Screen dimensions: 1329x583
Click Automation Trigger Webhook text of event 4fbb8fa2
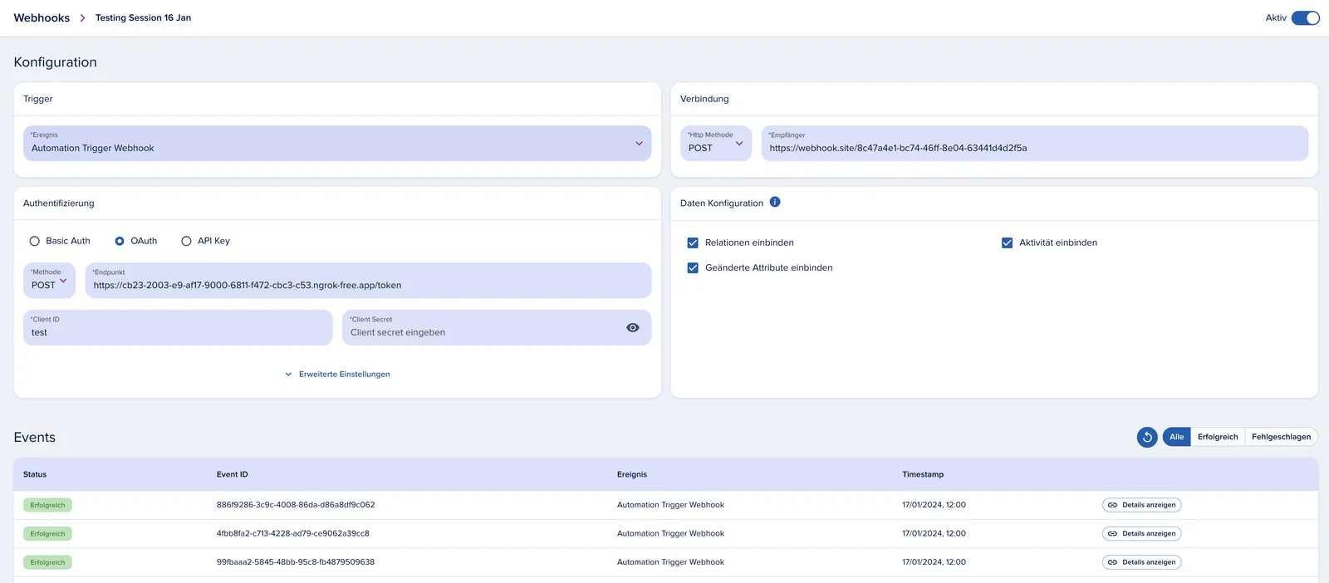coord(670,534)
